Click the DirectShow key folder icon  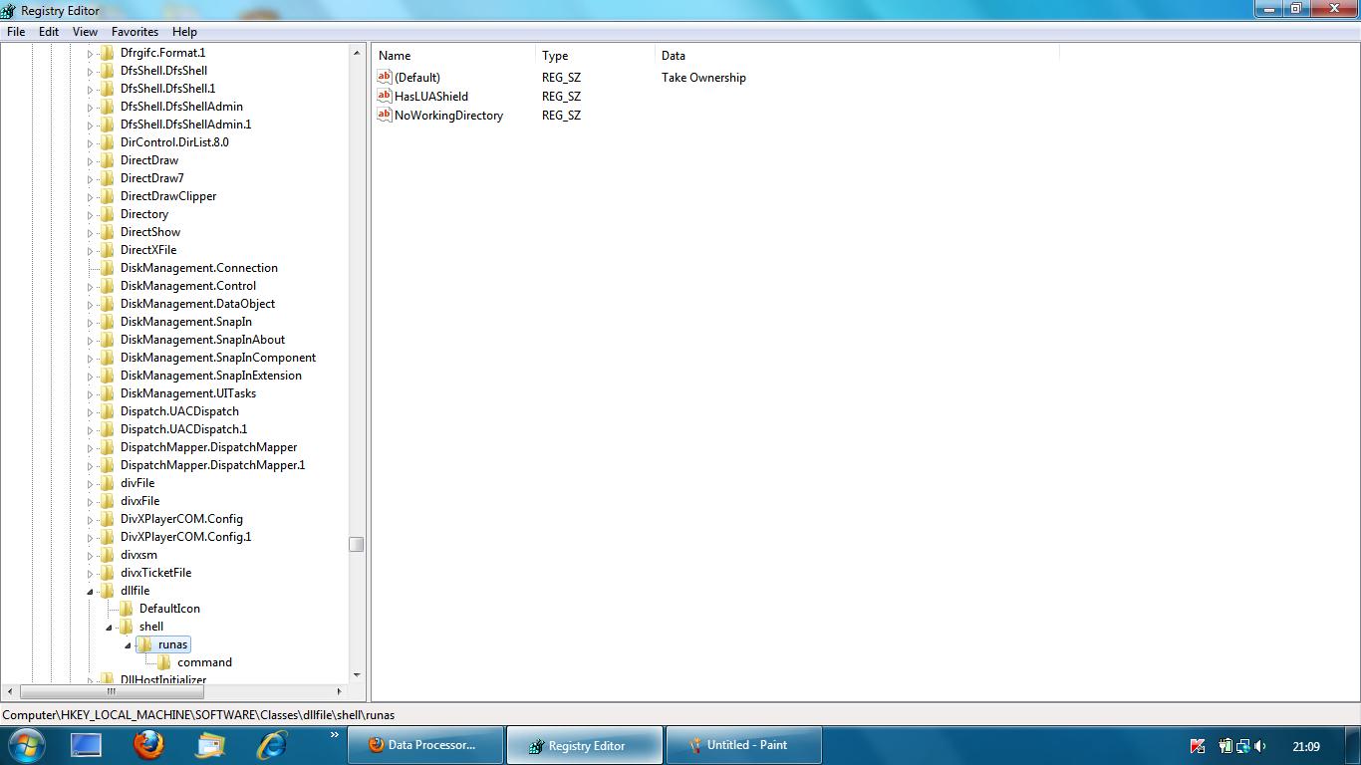107,232
